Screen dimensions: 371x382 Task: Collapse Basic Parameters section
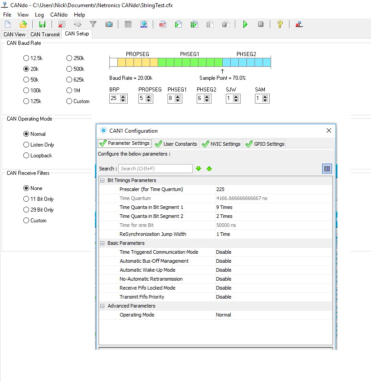pos(103,243)
